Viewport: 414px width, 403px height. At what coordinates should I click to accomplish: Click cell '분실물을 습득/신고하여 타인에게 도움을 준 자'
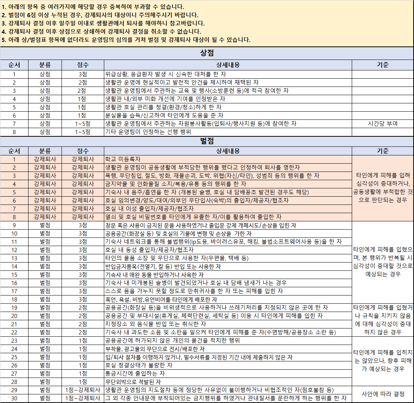click(x=228, y=115)
